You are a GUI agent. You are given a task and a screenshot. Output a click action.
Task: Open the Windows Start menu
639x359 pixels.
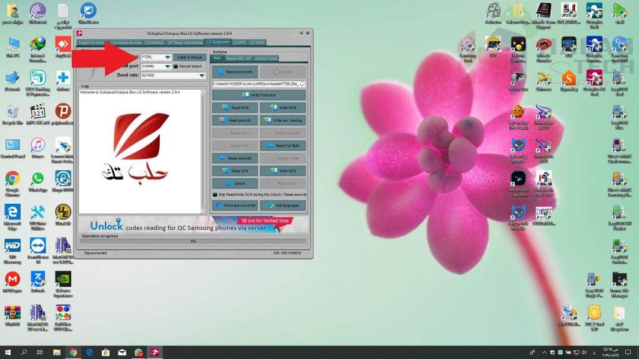(7, 352)
